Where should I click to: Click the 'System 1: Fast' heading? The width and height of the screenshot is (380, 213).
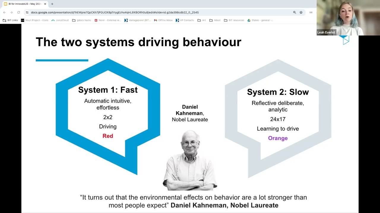pyautogui.click(x=108, y=90)
